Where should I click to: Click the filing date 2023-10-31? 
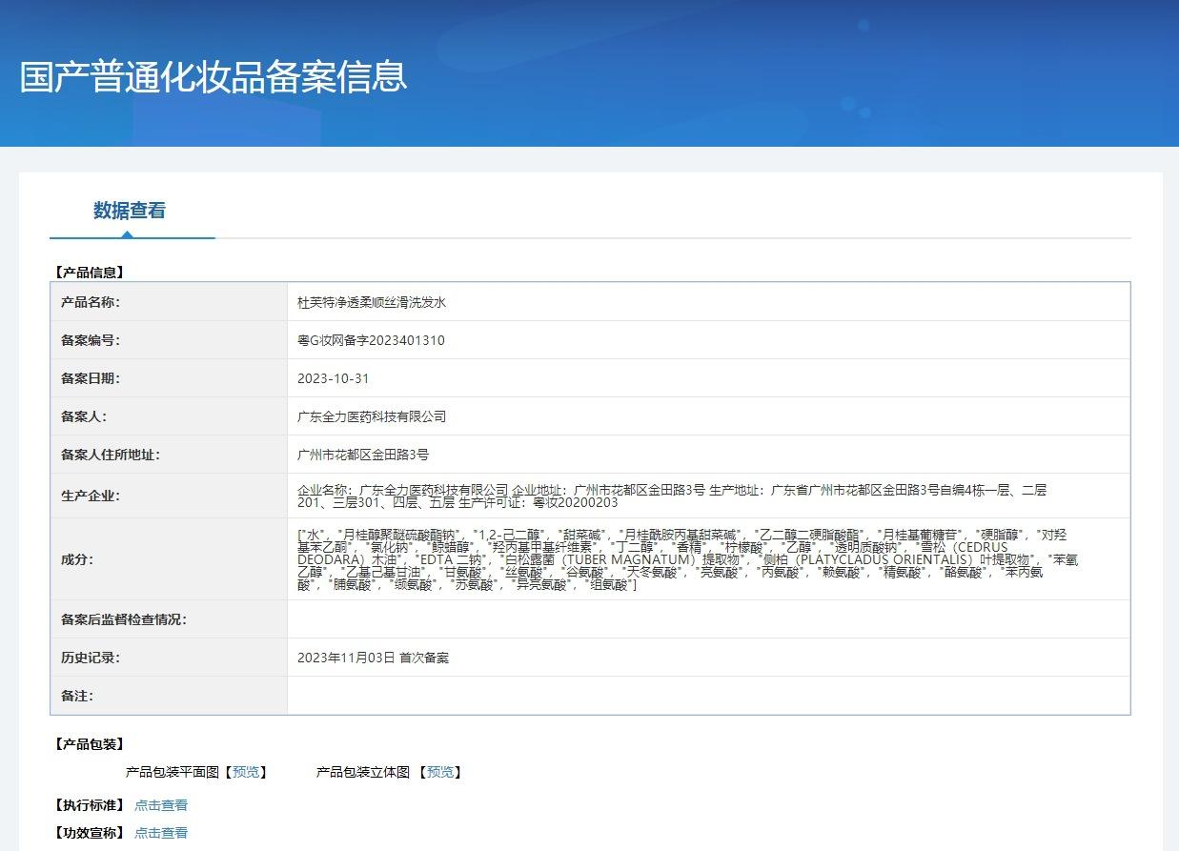[x=333, y=378]
